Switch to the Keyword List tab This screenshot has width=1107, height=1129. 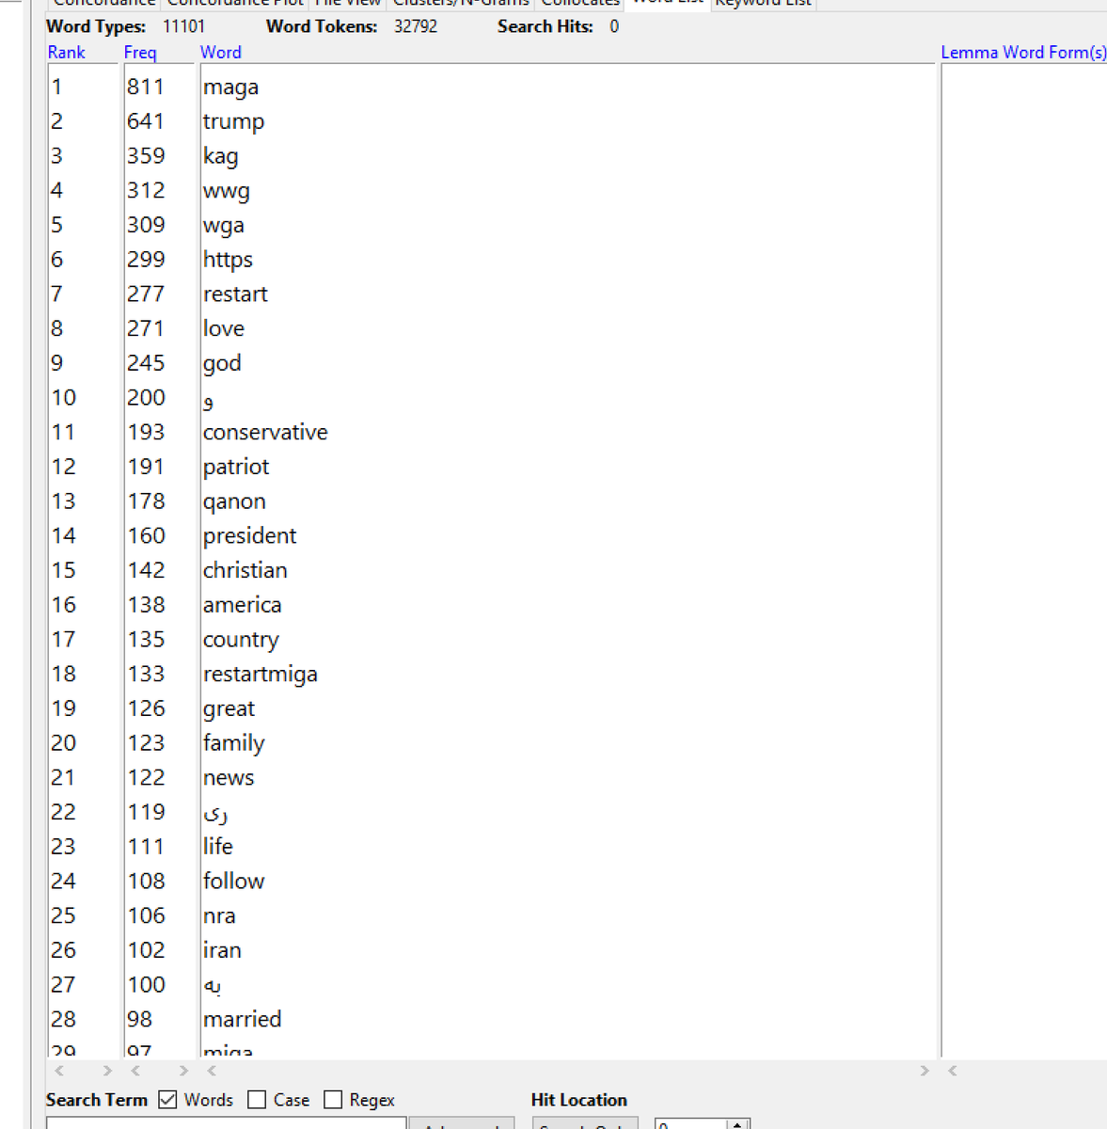click(764, 4)
